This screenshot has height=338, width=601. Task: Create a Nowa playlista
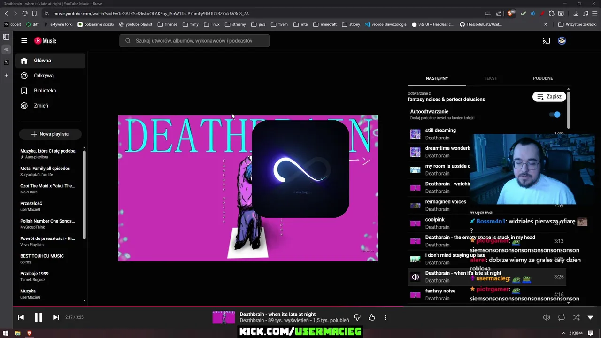click(50, 134)
